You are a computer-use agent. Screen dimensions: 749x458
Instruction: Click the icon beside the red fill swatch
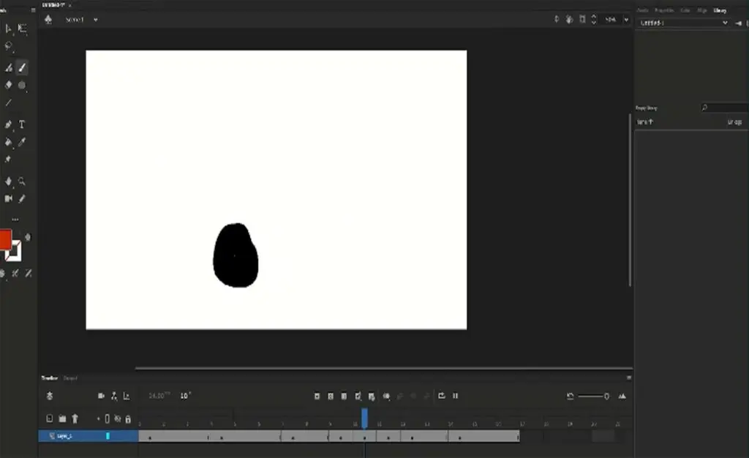pos(28,237)
